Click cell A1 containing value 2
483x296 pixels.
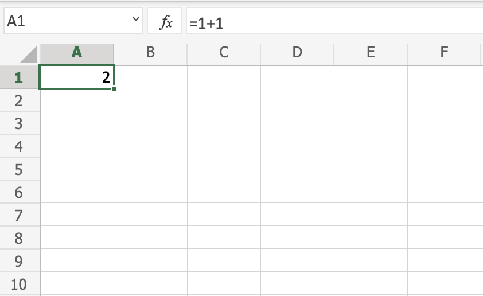tap(77, 77)
